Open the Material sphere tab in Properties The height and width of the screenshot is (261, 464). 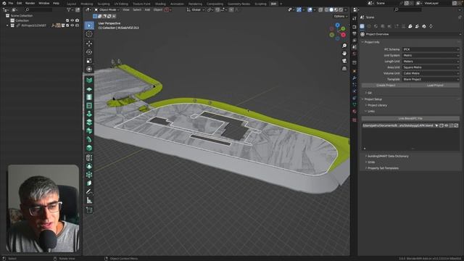(x=355, y=112)
